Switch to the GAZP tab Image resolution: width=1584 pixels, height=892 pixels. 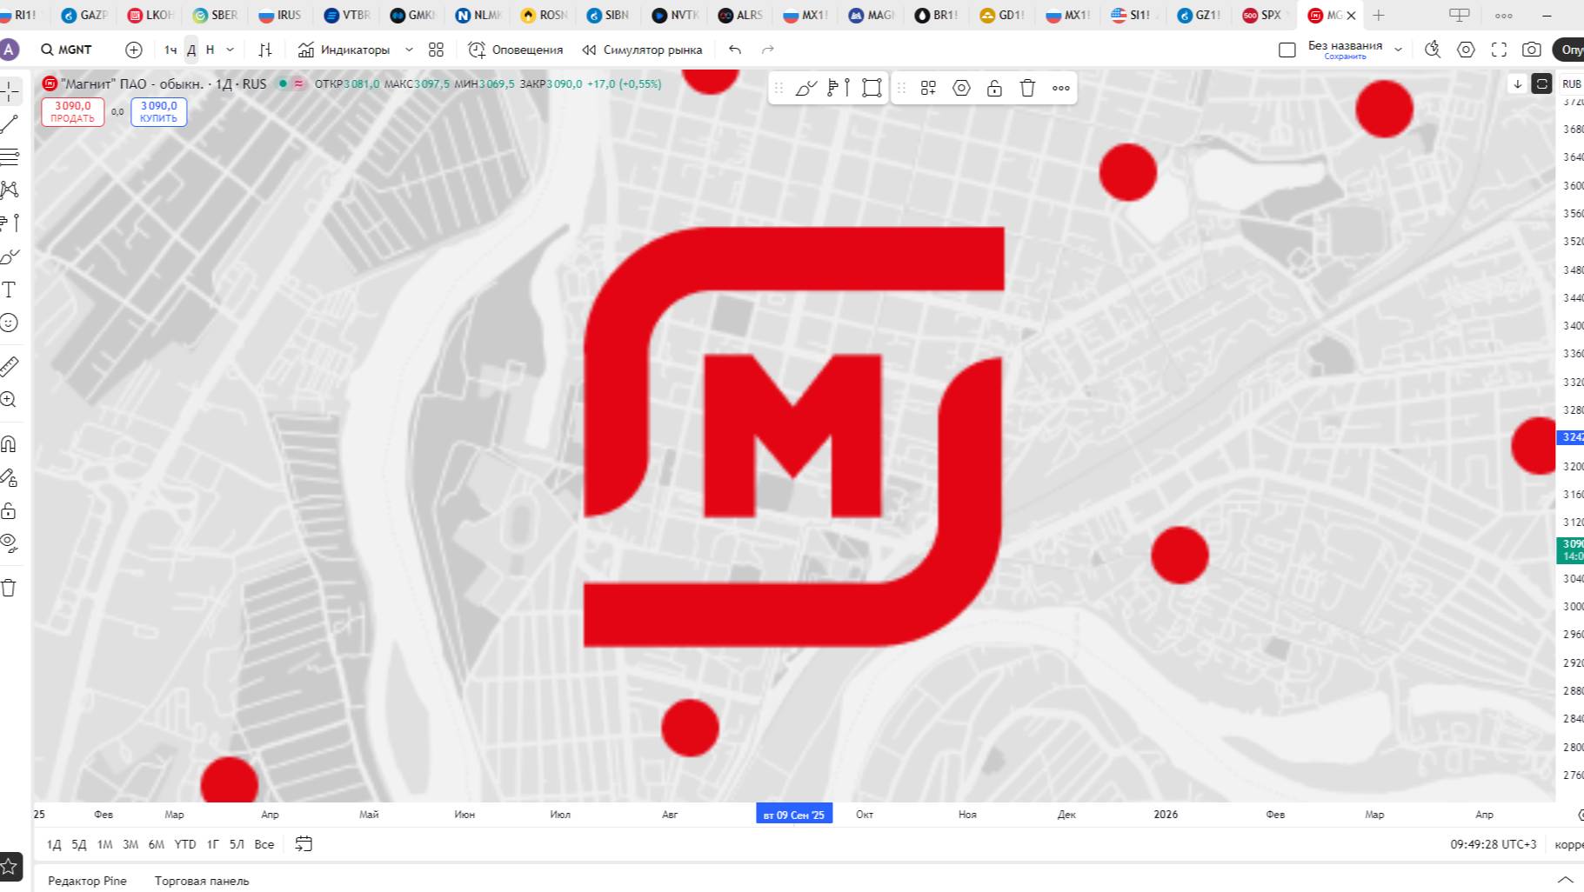(x=84, y=15)
